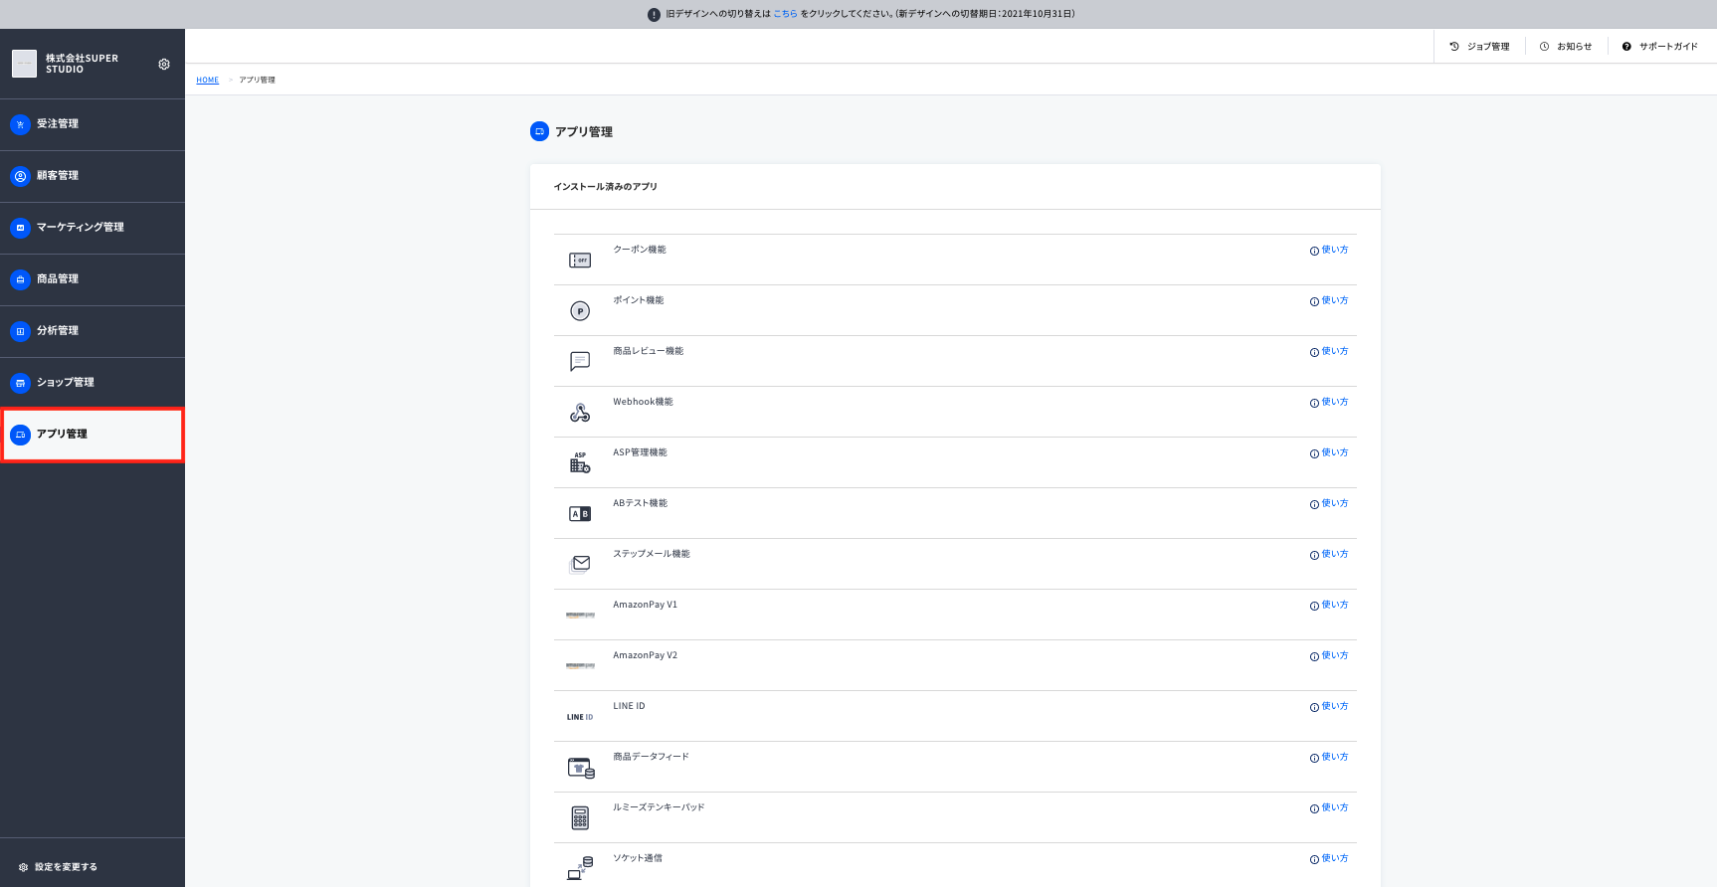Click the ABテスト機能 AB icon
This screenshot has width=1717, height=887.
click(580, 514)
